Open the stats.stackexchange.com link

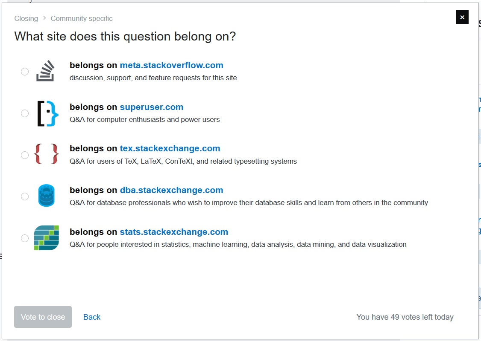[x=173, y=232]
